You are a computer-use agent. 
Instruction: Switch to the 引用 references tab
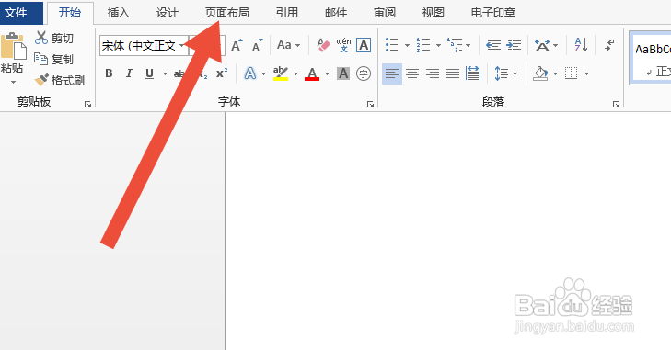pyautogui.click(x=286, y=12)
